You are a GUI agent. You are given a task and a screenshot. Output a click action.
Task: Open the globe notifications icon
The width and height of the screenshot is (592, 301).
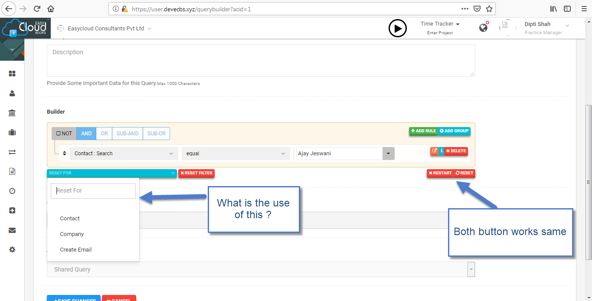click(484, 28)
